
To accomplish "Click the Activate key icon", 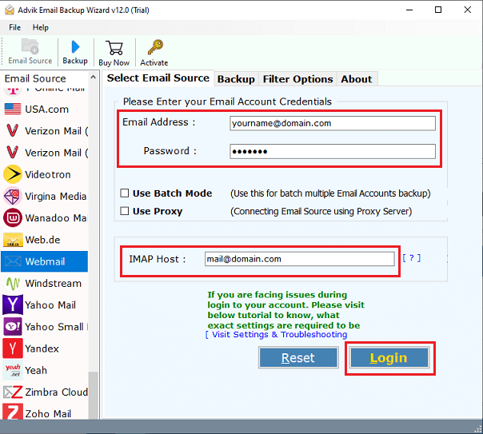I will [154, 47].
